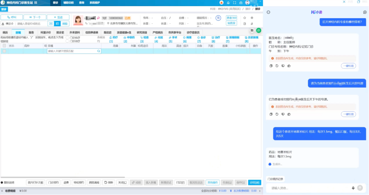This screenshot has height=195, width=369.
Task: Click the blue 诊结[W] button
Action: (255, 183)
